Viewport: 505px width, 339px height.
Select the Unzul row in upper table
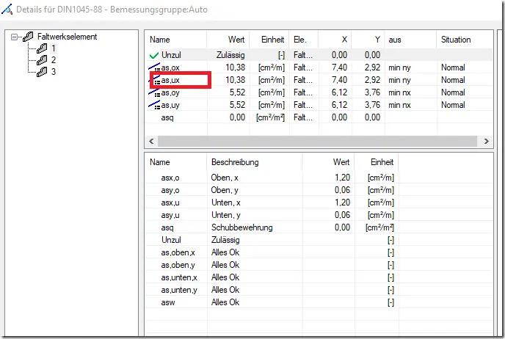[x=319, y=55]
